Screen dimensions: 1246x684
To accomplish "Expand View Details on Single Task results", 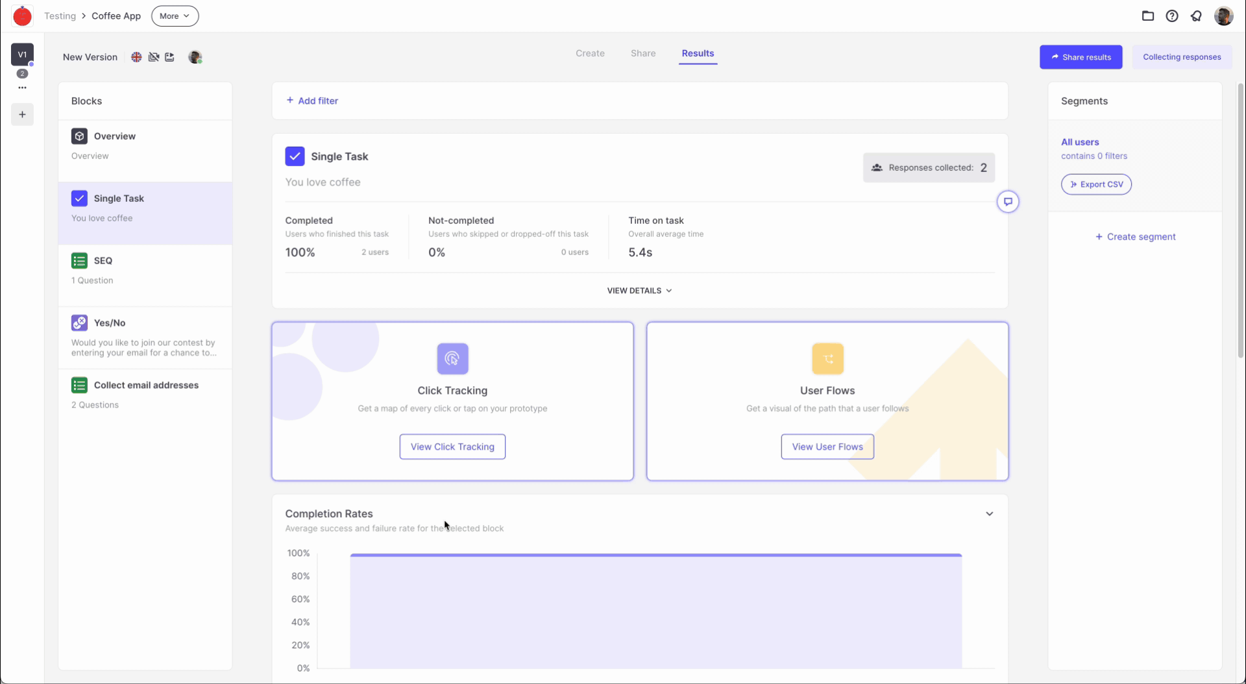I will click(639, 290).
